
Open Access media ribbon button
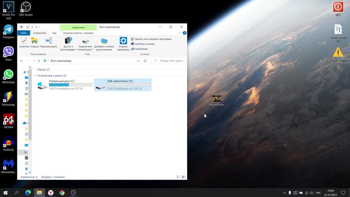pyautogui.click(x=68, y=44)
